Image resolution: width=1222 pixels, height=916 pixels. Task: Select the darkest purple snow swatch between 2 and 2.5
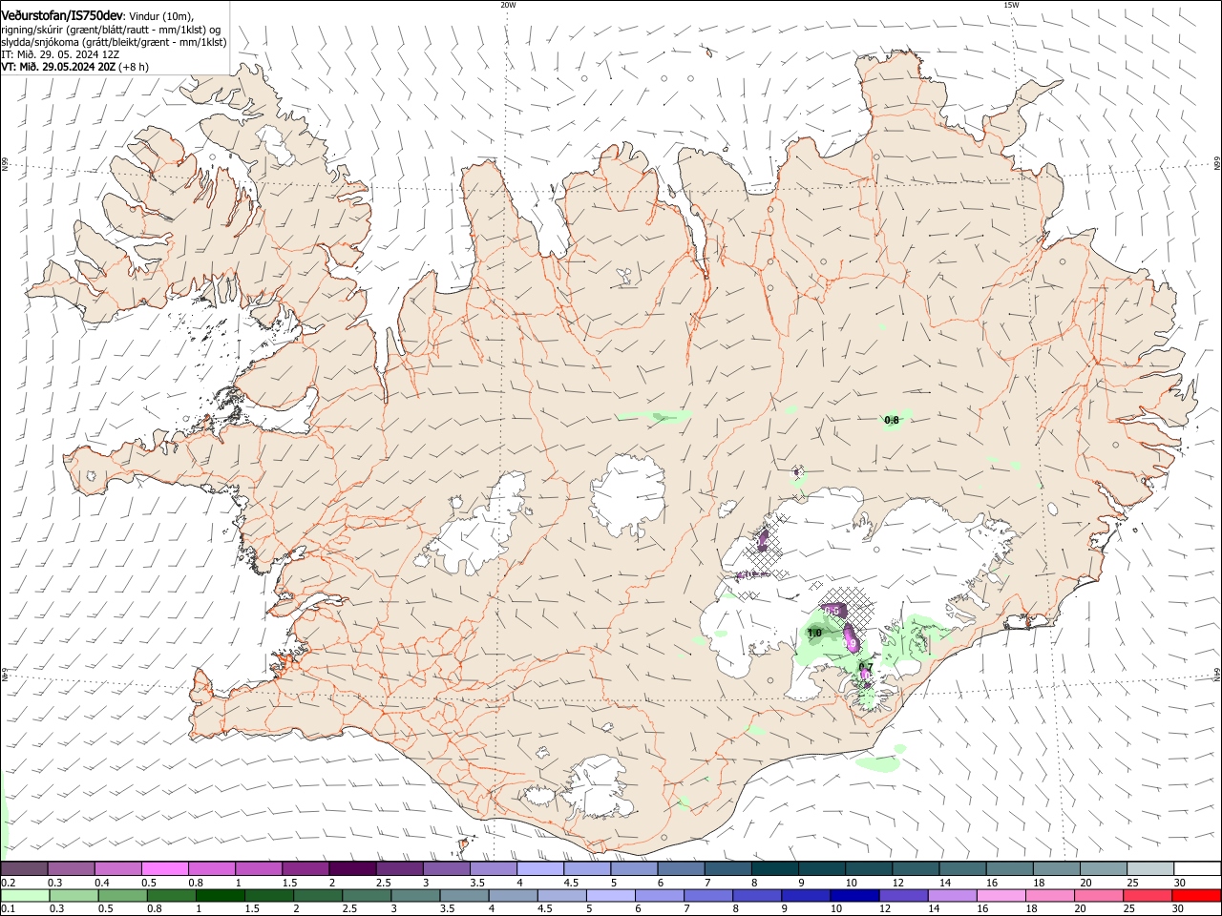point(351,868)
